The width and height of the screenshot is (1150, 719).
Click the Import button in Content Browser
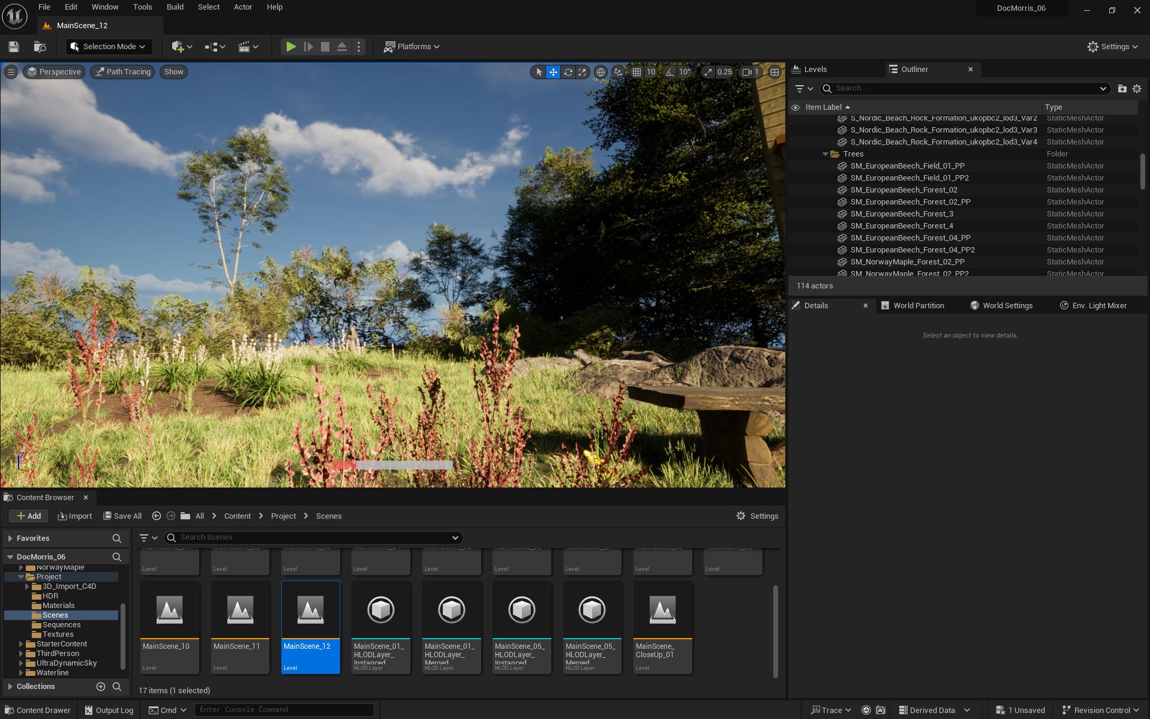(x=75, y=516)
